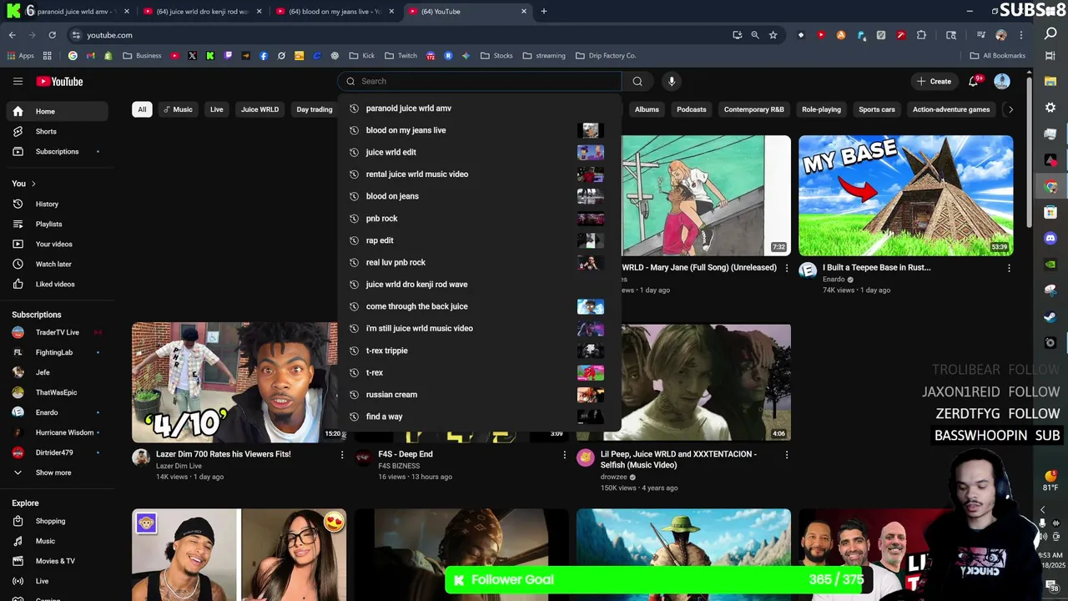The height and width of the screenshot is (601, 1068).
Task: Open new browser tab with plus
Action: 544,12
